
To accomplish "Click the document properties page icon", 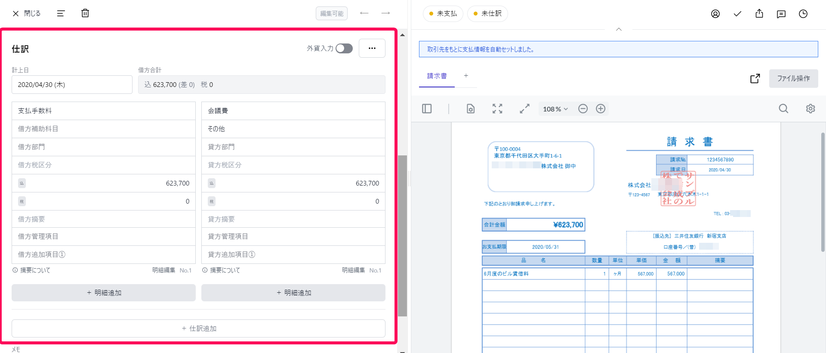I will (471, 109).
